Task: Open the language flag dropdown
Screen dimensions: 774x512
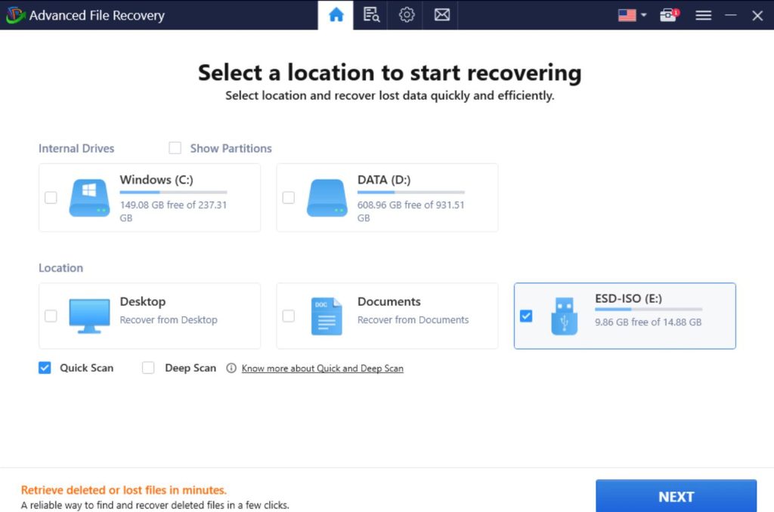Action: coord(633,15)
